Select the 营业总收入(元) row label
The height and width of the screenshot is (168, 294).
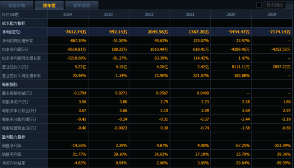coord(15,67)
